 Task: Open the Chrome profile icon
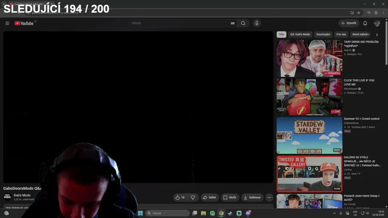point(376,13)
